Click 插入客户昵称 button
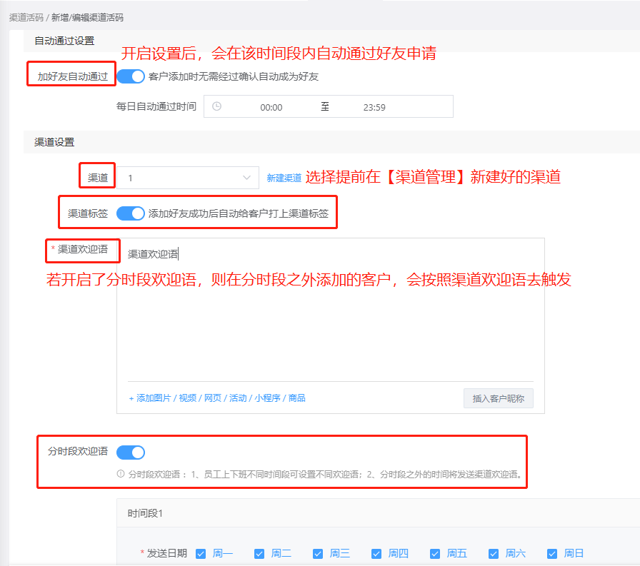 coord(498,398)
